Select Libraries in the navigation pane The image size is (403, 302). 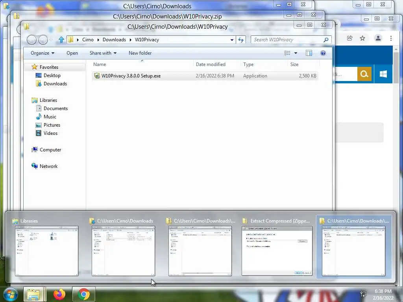point(48,100)
